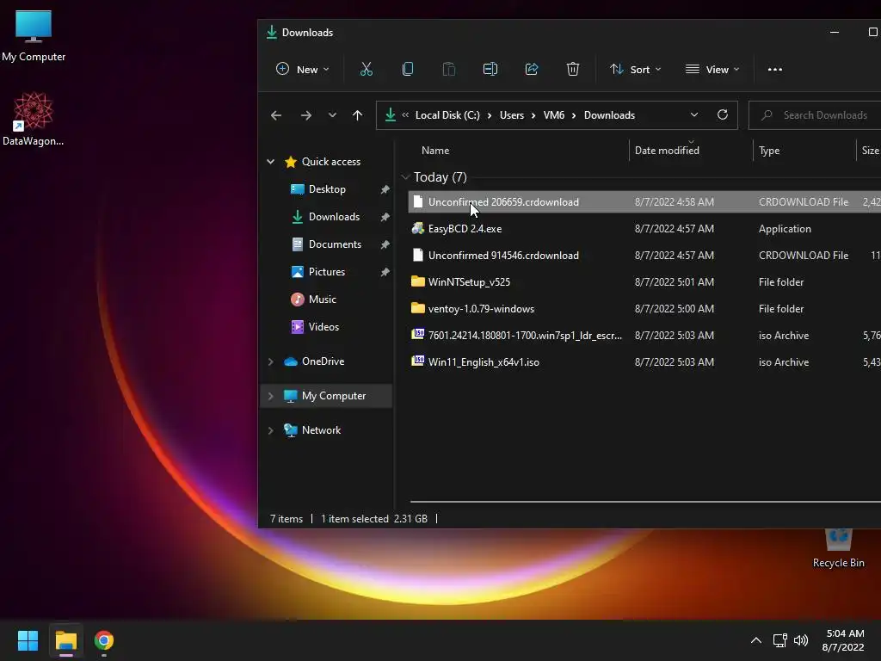Click Recycle Bin on the desktop

(x=838, y=549)
